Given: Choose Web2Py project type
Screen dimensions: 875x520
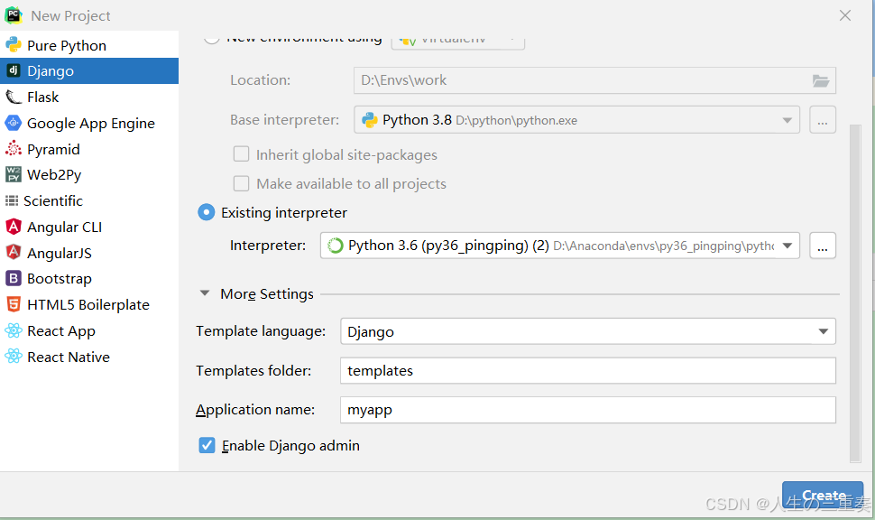Looking at the screenshot, I should [89, 175].
